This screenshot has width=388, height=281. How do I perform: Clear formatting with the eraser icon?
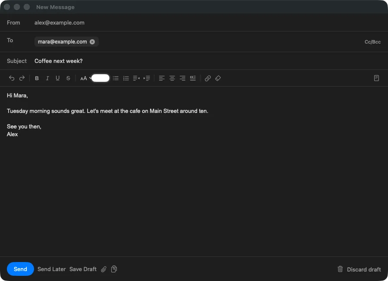tap(218, 78)
